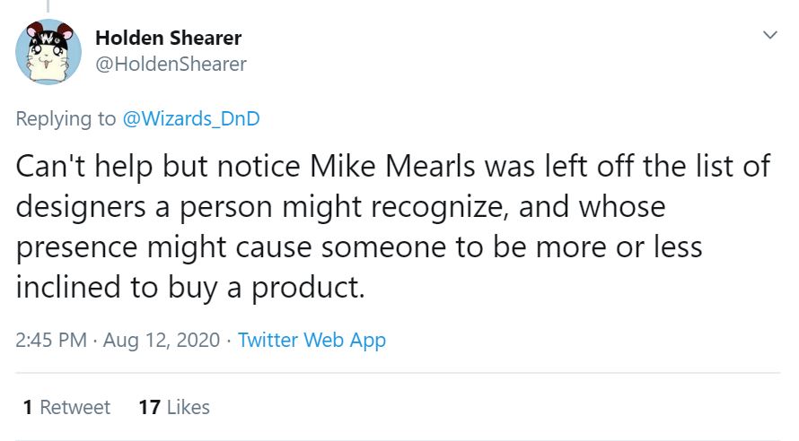Click the 2:45 PM timestamp
The height and width of the screenshot is (441, 799).
tap(51, 341)
